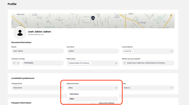The height and width of the screenshot is (105, 189).
Task: Open the +1 country code dropdown
Action: point(16,63)
